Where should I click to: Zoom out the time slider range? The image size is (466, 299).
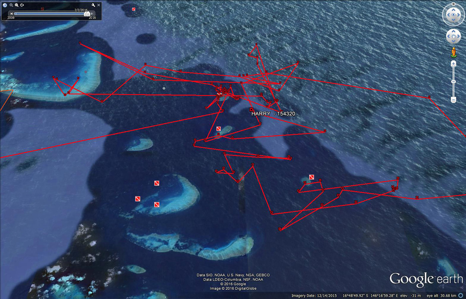11,5
